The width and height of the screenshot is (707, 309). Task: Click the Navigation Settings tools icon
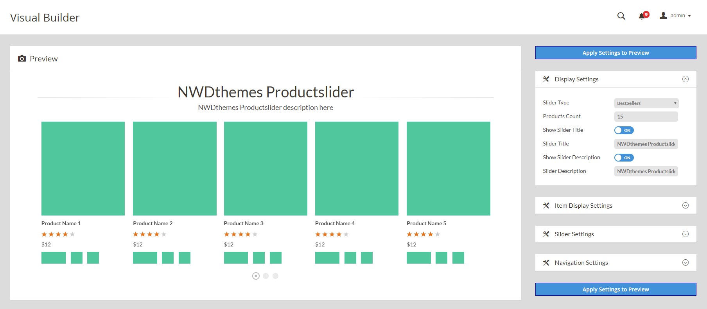546,263
